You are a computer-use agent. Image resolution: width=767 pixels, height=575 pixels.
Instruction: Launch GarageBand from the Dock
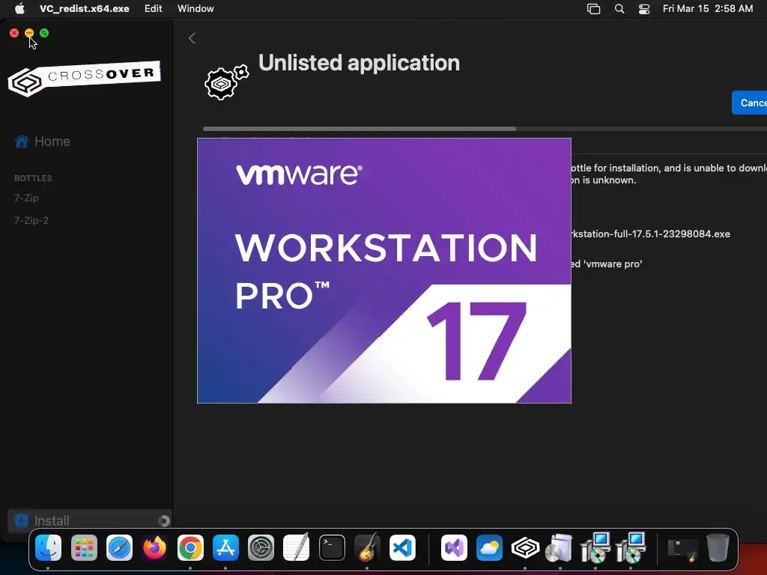[x=367, y=547]
